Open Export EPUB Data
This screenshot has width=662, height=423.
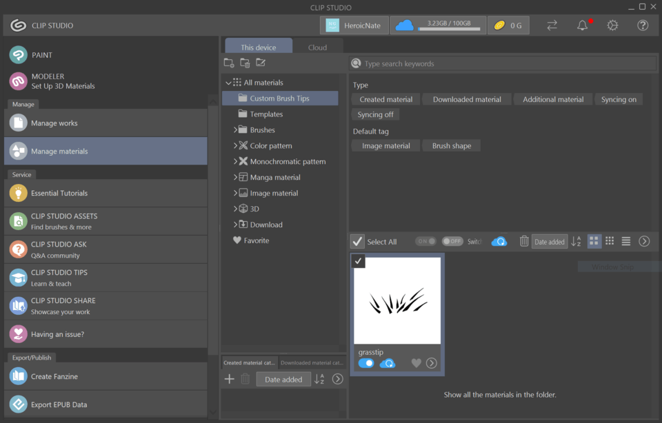[106, 404]
